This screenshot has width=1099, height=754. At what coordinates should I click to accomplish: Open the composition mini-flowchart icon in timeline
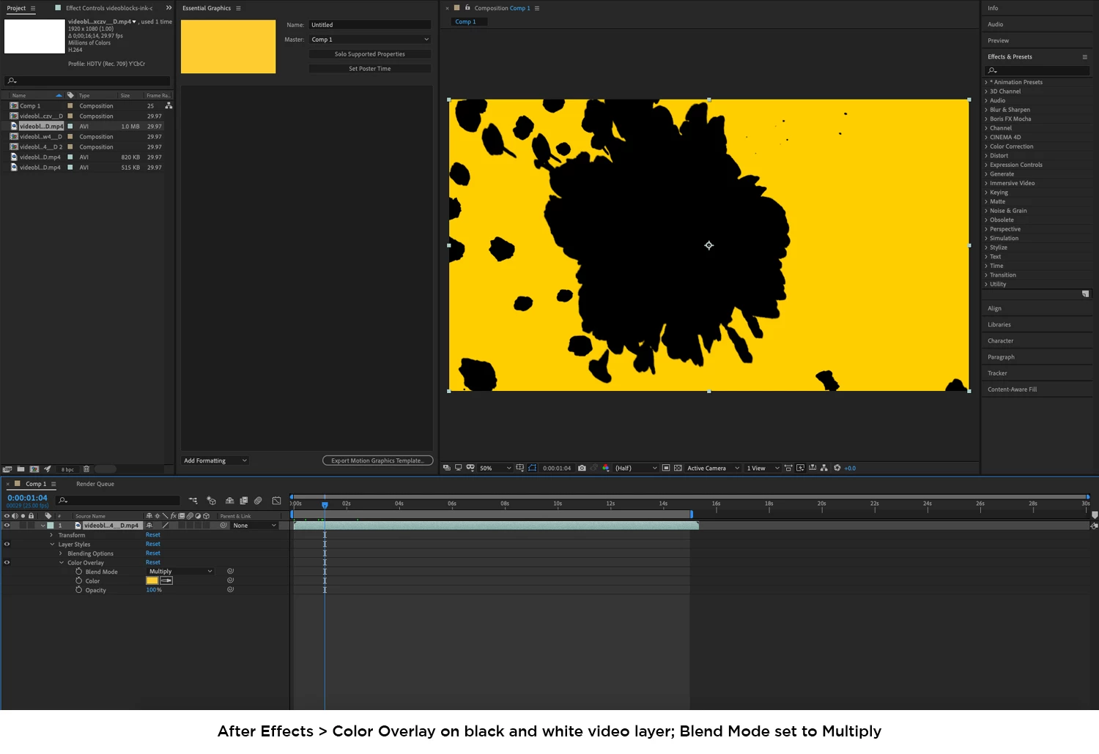(x=193, y=501)
